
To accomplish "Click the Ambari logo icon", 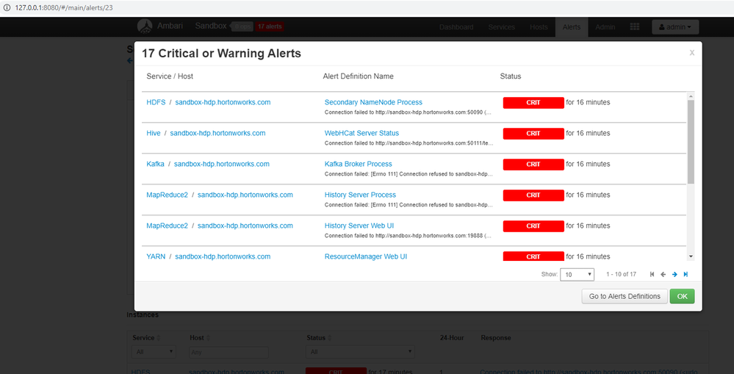I will (x=145, y=26).
